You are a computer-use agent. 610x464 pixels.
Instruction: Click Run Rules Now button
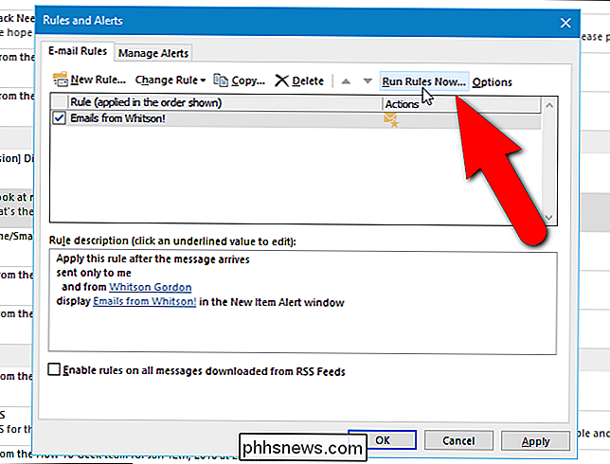click(423, 81)
